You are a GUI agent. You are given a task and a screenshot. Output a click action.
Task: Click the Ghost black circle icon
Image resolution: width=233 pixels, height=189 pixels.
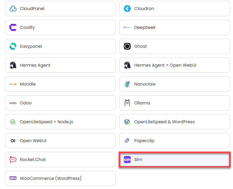tap(127, 46)
